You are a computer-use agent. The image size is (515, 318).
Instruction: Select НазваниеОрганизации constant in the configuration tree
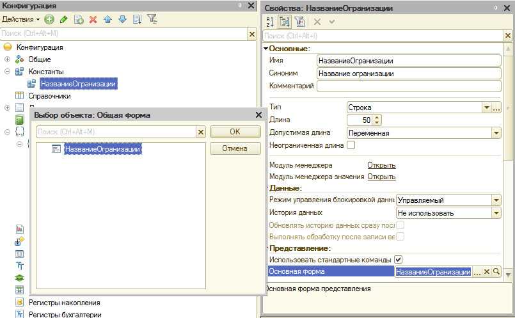click(78, 84)
